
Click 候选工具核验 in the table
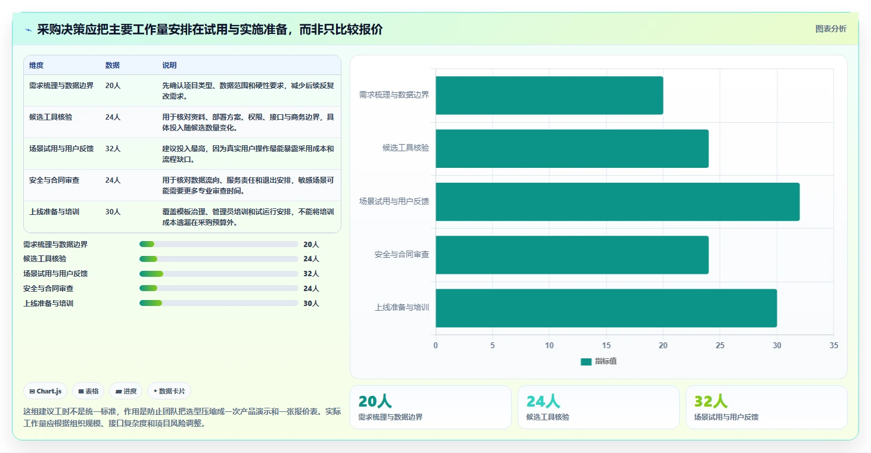pyautogui.click(x=51, y=117)
